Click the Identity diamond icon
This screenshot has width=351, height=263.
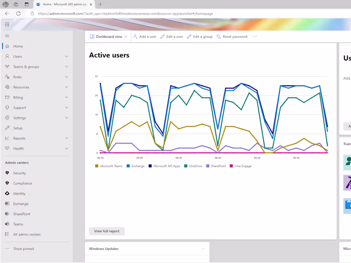tap(7, 194)
